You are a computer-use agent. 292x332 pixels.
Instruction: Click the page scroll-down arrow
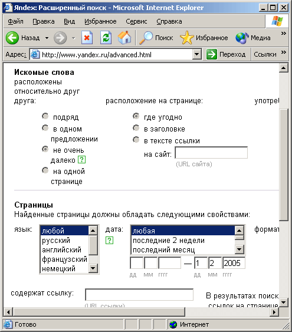[284, 302]
